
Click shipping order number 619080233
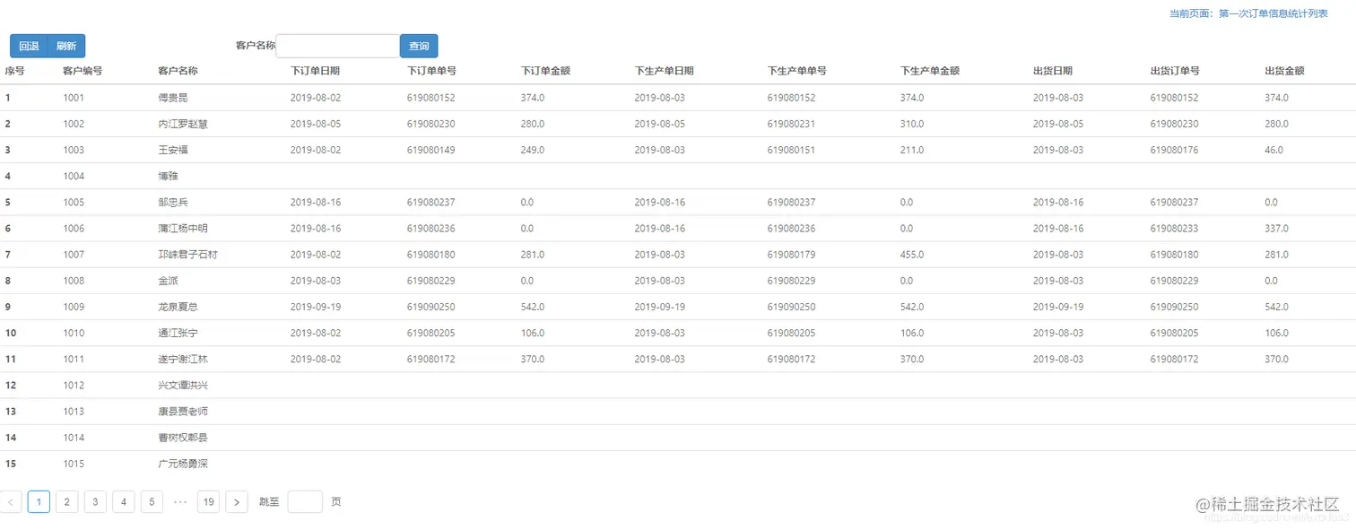(x=1175, y=229)
